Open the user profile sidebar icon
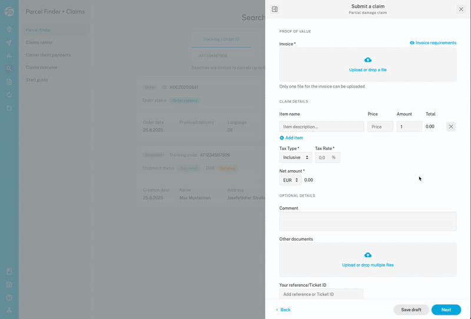 [9, 310]
